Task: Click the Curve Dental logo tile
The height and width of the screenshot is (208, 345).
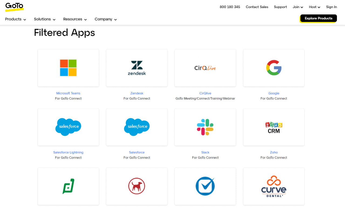Action: pyautogui.click(x=274, y=186)
